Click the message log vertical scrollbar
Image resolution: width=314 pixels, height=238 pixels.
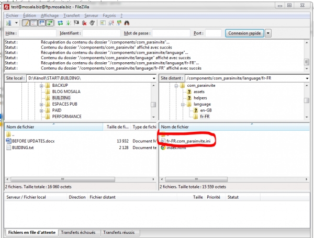click(x=307, y=55)
